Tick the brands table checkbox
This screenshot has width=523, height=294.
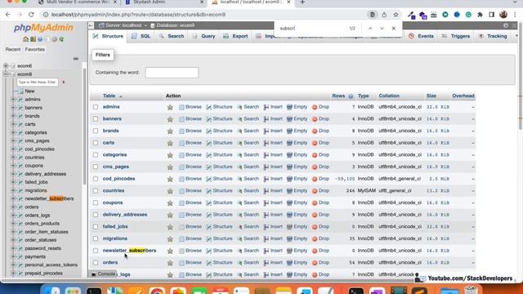point(96,131)
